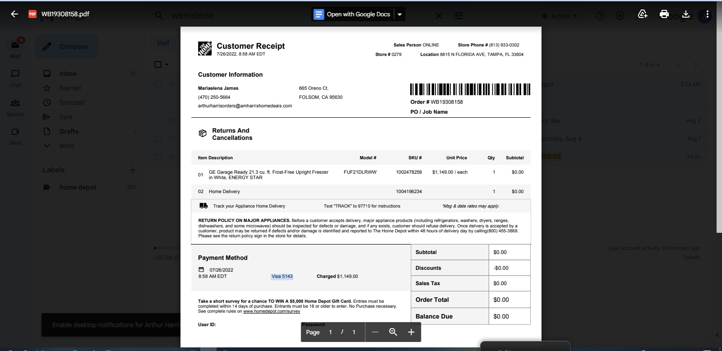Create a new label with the plus icon
Image resolution: width=722 pixels, height=351 pixels.
click(133, 170)
